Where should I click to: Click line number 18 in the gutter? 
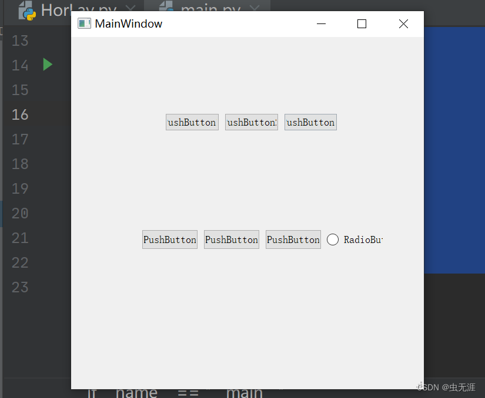tap(20, 164)
